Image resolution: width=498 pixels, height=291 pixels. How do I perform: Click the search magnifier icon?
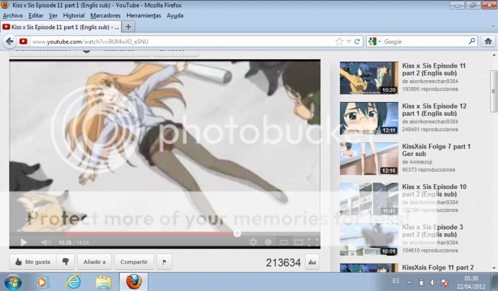point(472,41)
